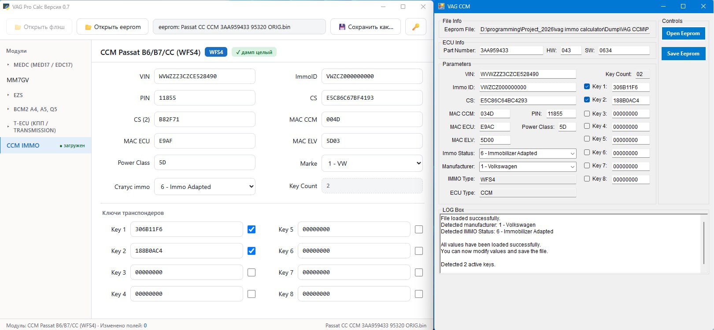This screenshot has width=714, height=330.
Task: Uncheck Key 2 checkbox in VAG CCM window
Action: [587, 100]
